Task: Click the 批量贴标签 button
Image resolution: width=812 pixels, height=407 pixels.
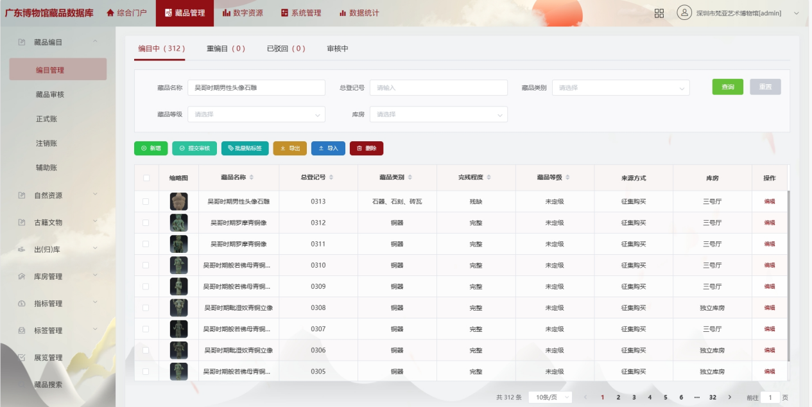Action: [245, 148]
